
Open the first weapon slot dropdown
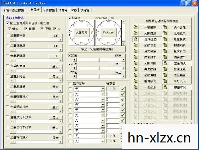(x=103, y=89)
